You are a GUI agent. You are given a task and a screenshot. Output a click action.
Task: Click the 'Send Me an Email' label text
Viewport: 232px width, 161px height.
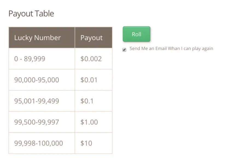pyautogui.click(x=171, y=48)
